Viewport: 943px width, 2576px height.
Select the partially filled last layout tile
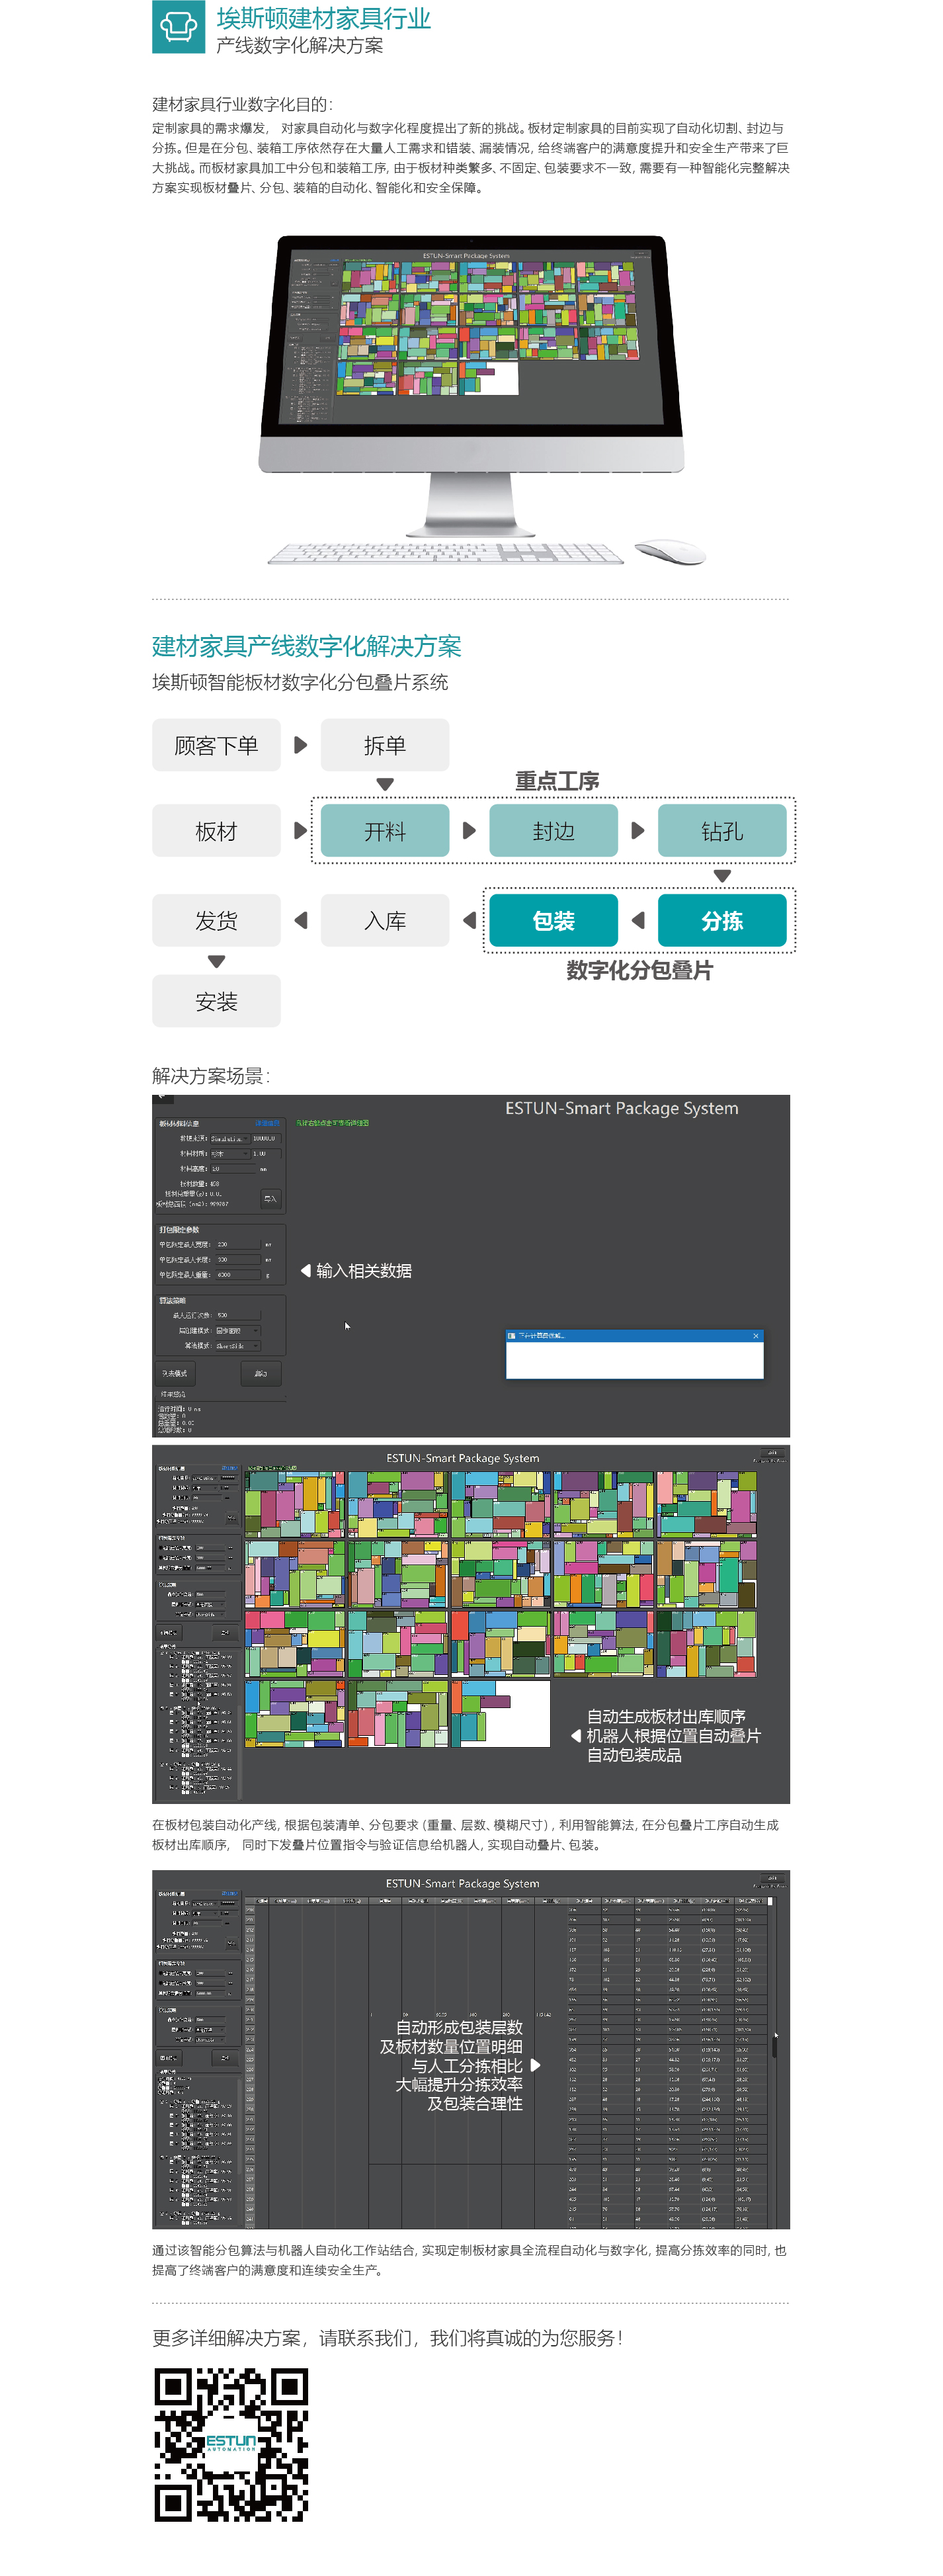pyautogui.click(x=500, y=1713)
